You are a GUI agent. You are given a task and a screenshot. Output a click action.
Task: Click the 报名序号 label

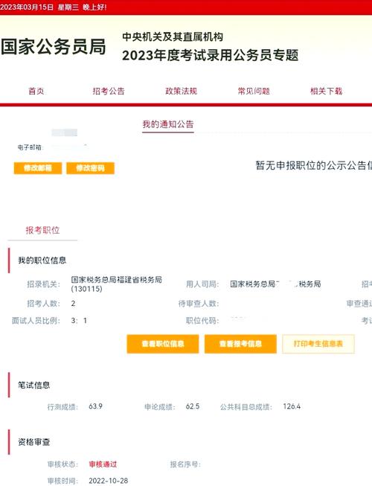[185, 464]
